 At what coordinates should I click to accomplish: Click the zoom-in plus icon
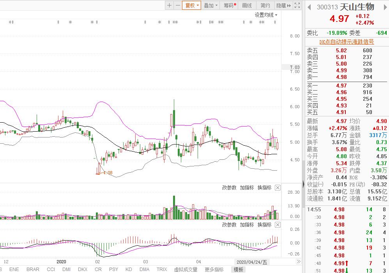click(x=169, y=5)
